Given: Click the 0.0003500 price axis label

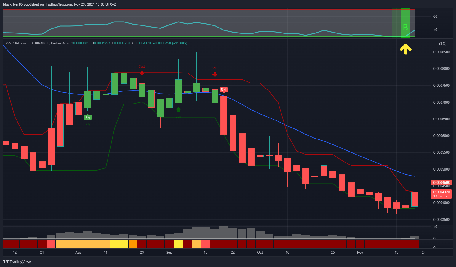Looking at the screenshot, I should coord(441,220).
